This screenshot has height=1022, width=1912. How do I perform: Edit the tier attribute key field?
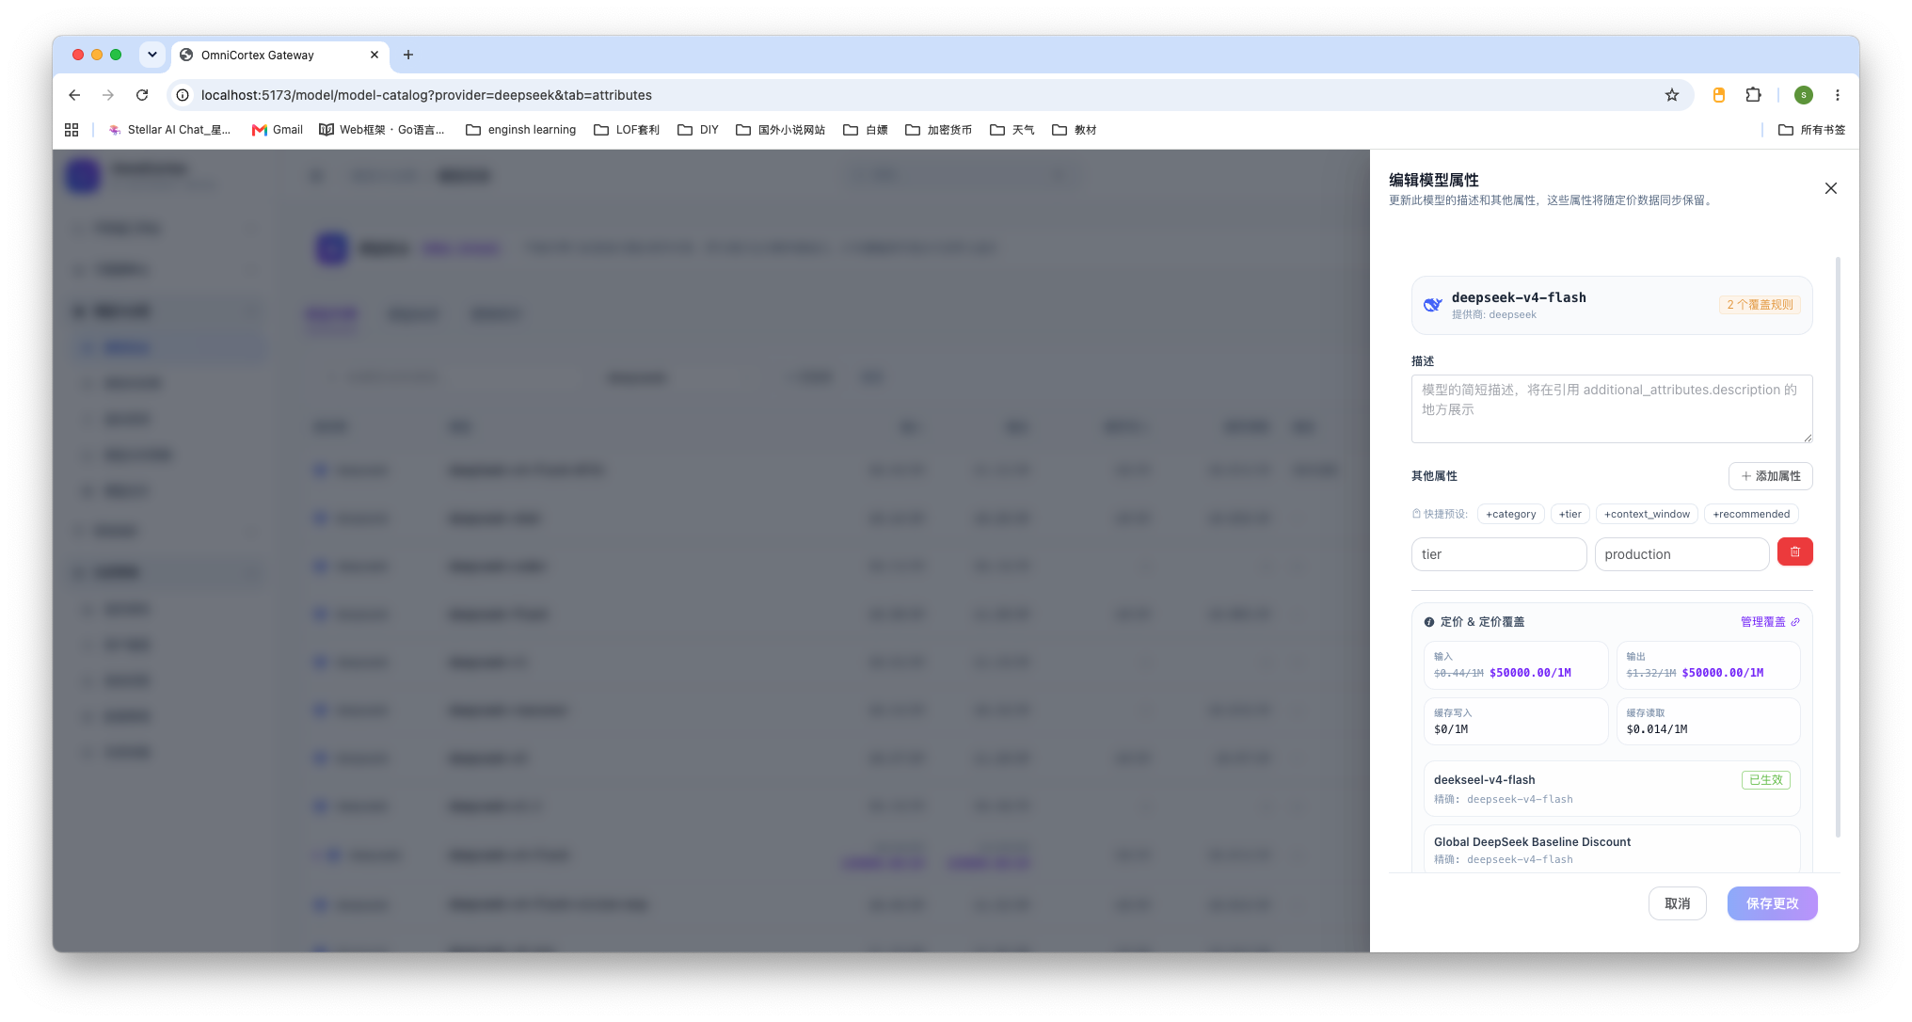tap(1498, 554)
